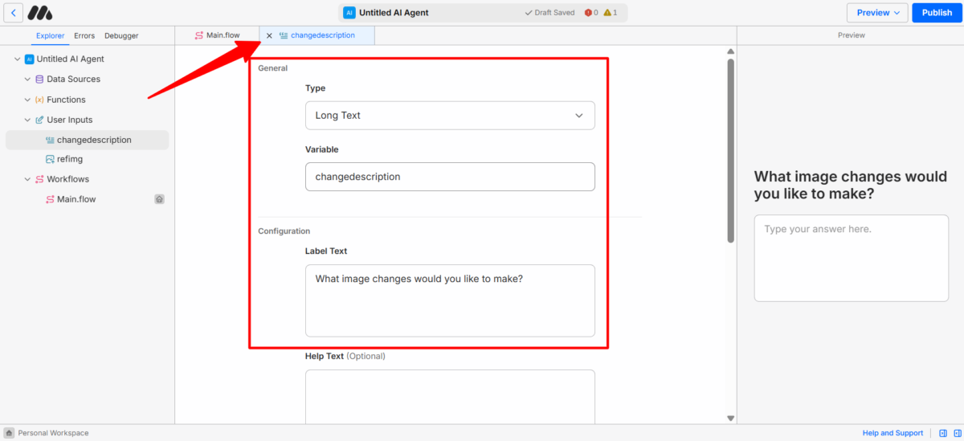The height and width of the screenshot is (441, 964).
Task: Collapse the Workflows section chevron
Action: (28, 179)
